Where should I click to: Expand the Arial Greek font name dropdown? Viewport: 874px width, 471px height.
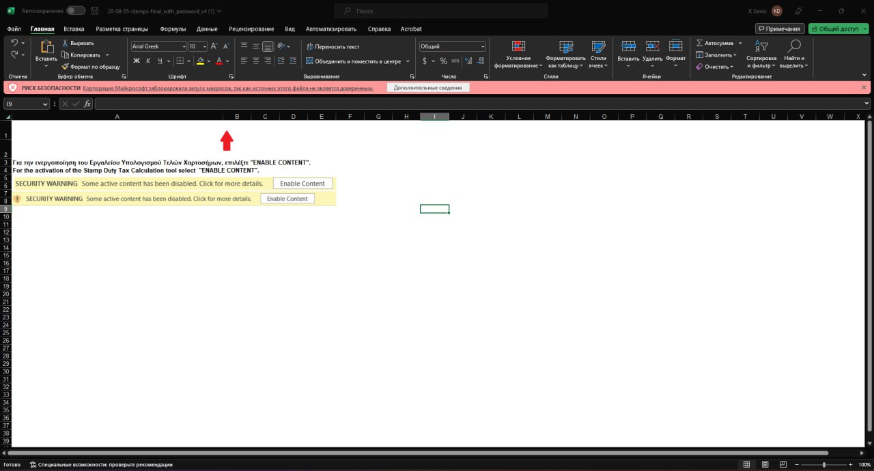coord(183,46)
